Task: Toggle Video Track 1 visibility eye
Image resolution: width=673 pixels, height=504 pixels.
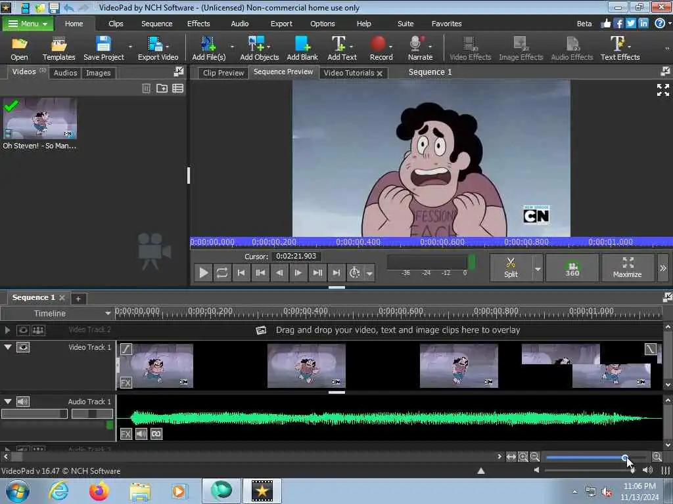Action: coord(23,347)
